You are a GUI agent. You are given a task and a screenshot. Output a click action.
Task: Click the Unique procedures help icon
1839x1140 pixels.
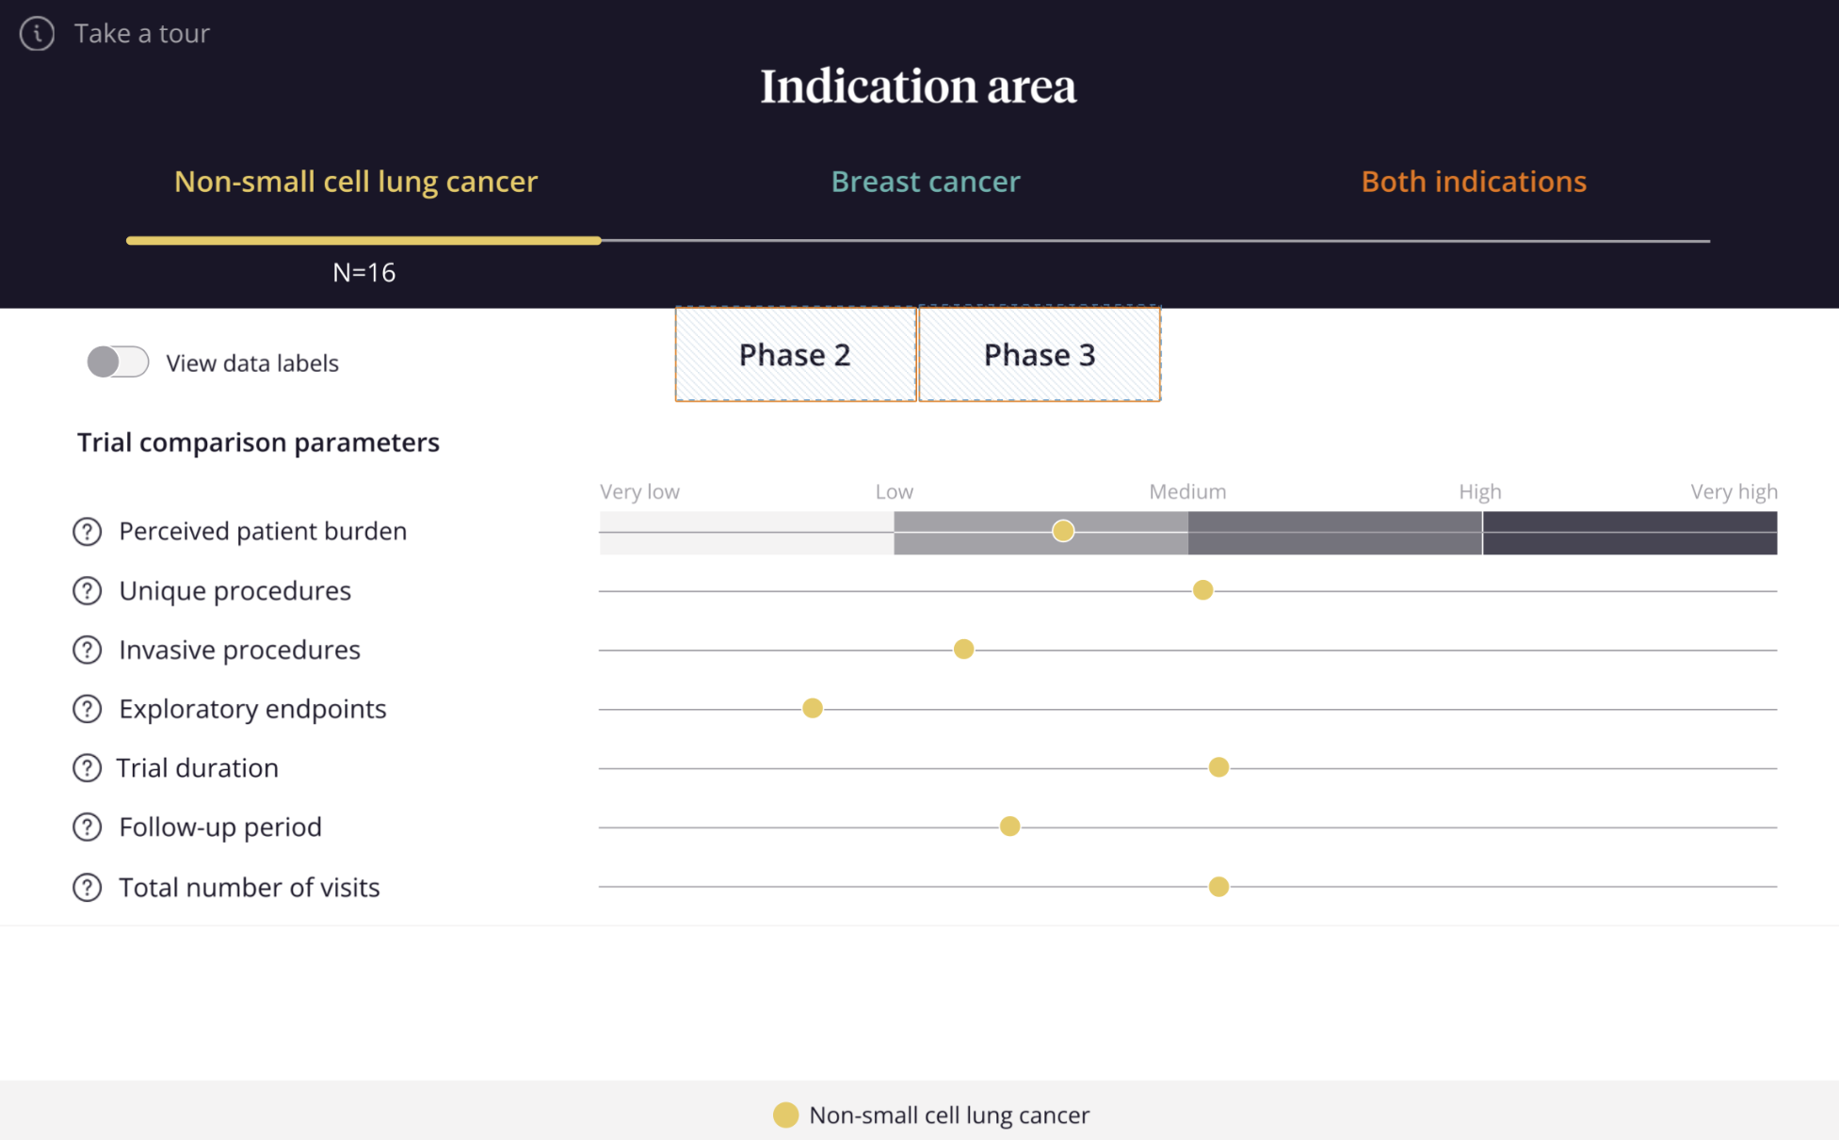87,591
